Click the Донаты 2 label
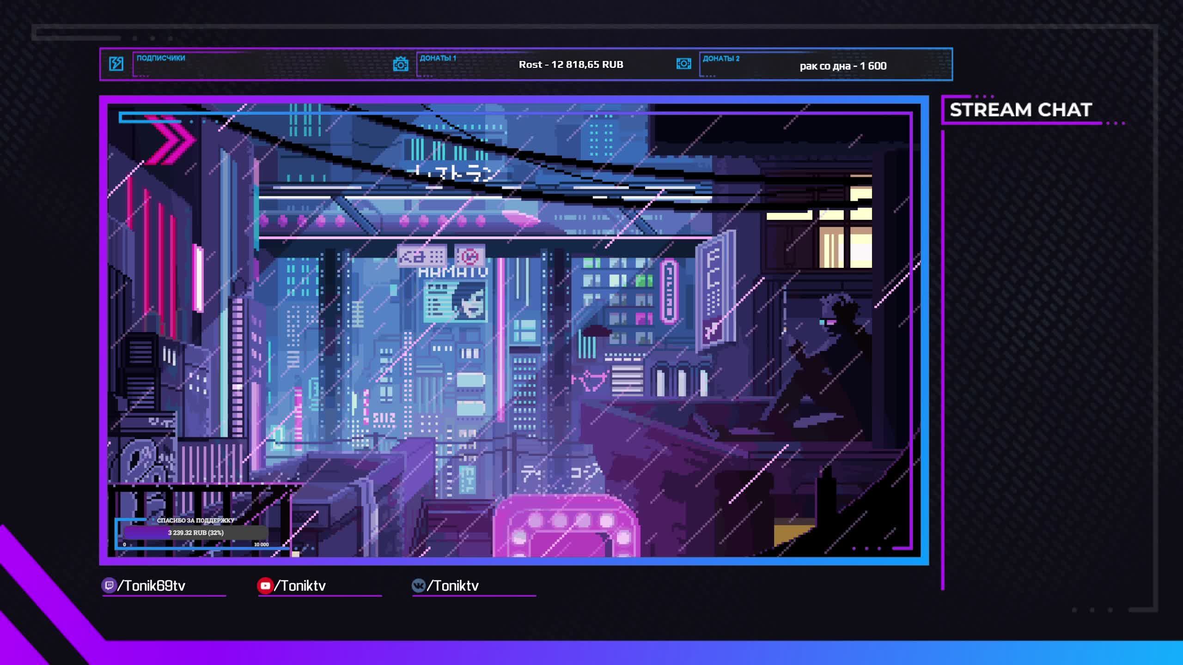 721,59
